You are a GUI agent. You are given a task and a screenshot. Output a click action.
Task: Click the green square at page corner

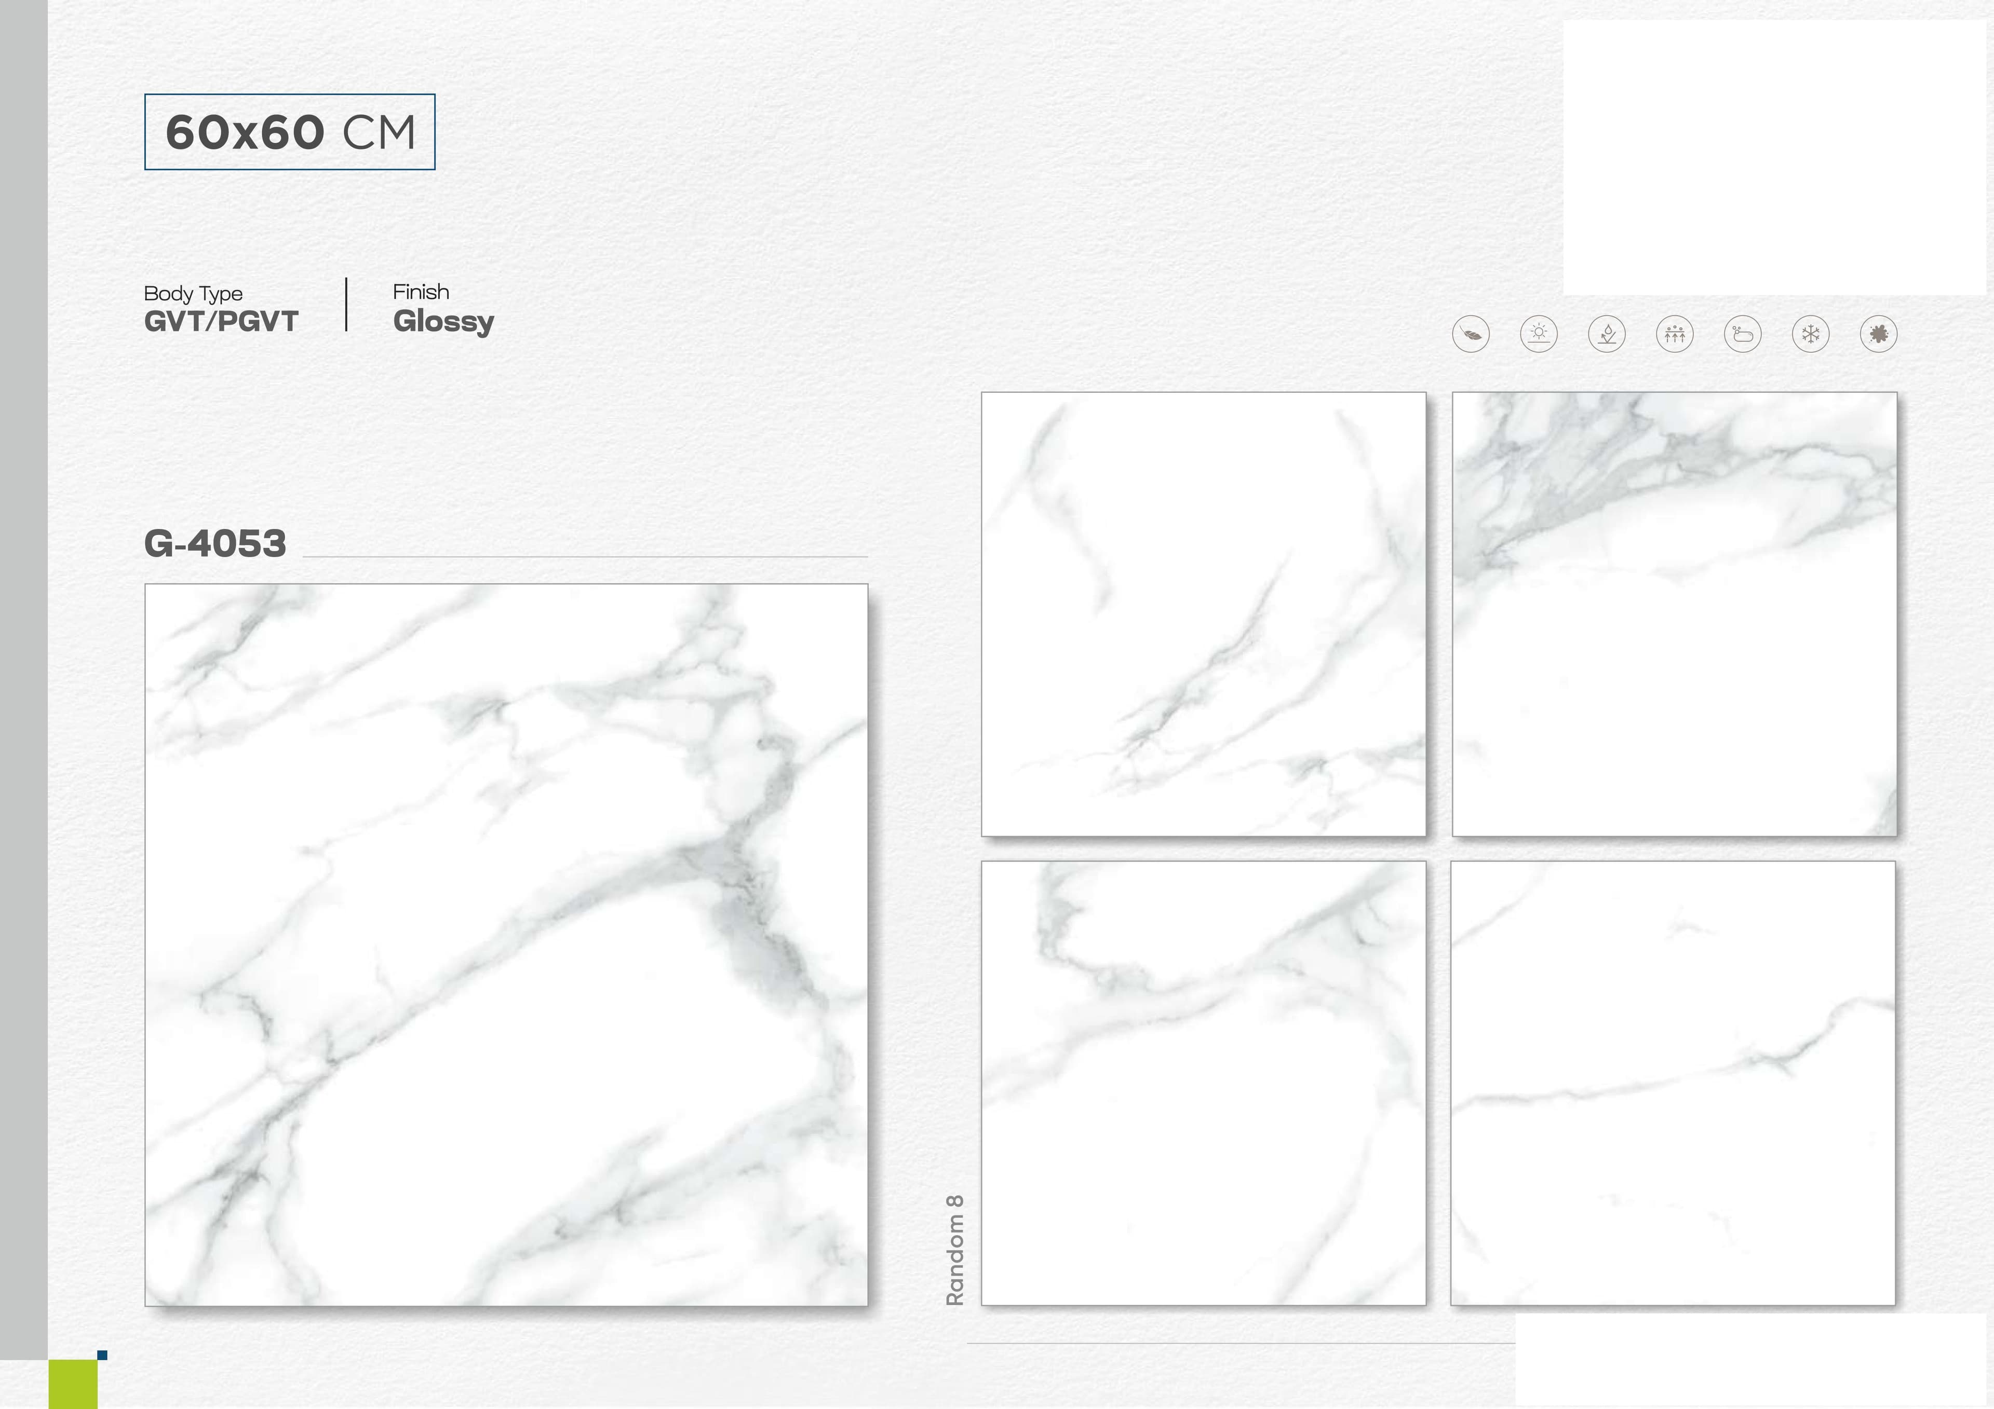[x=73, y=1384]
